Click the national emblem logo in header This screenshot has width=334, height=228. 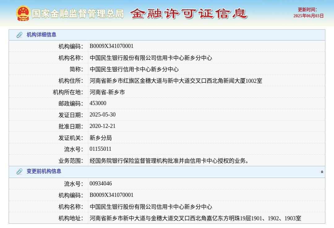(23, 13)
